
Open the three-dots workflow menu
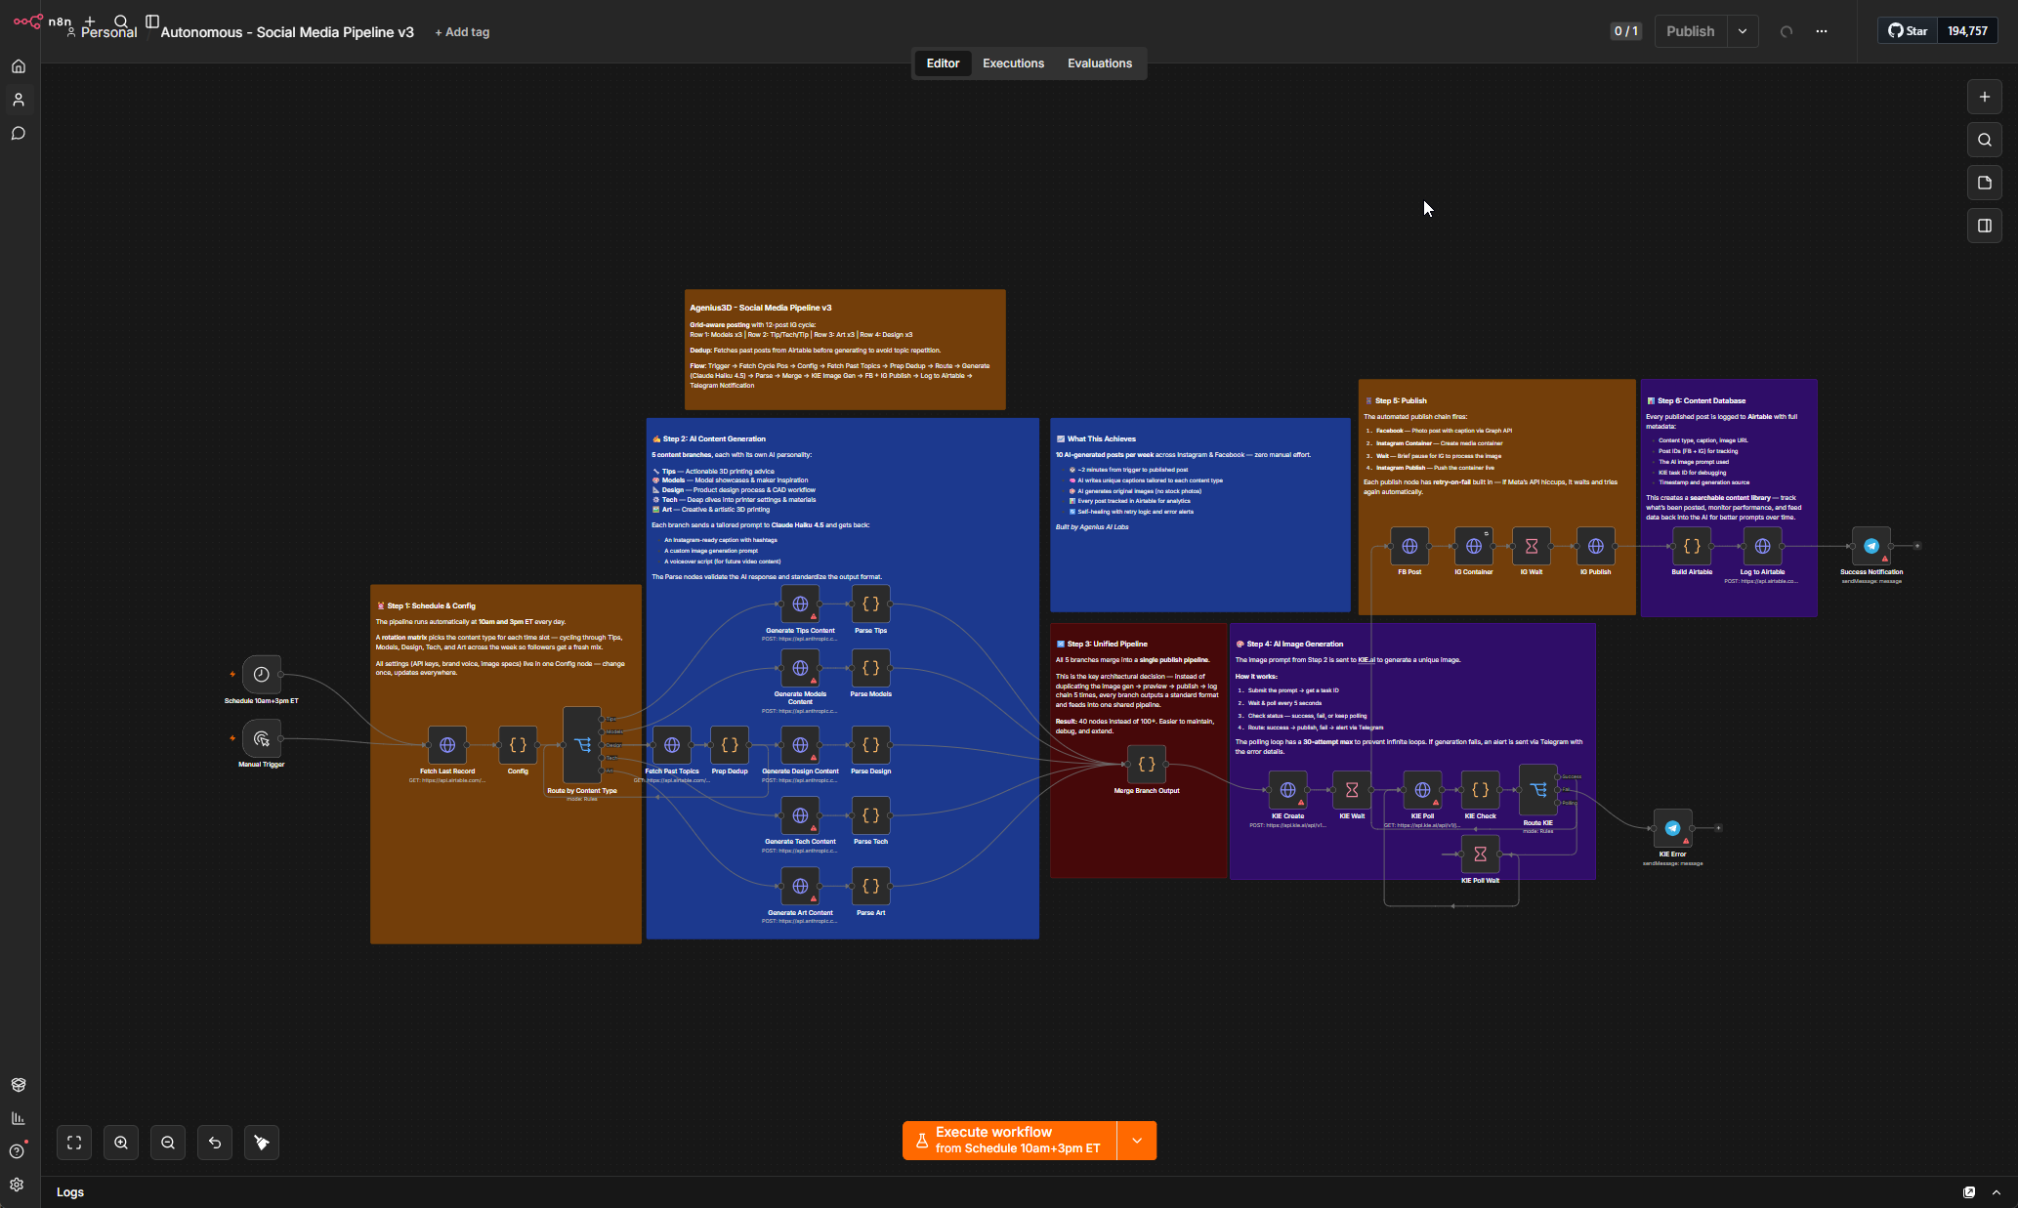point(1822,31)
